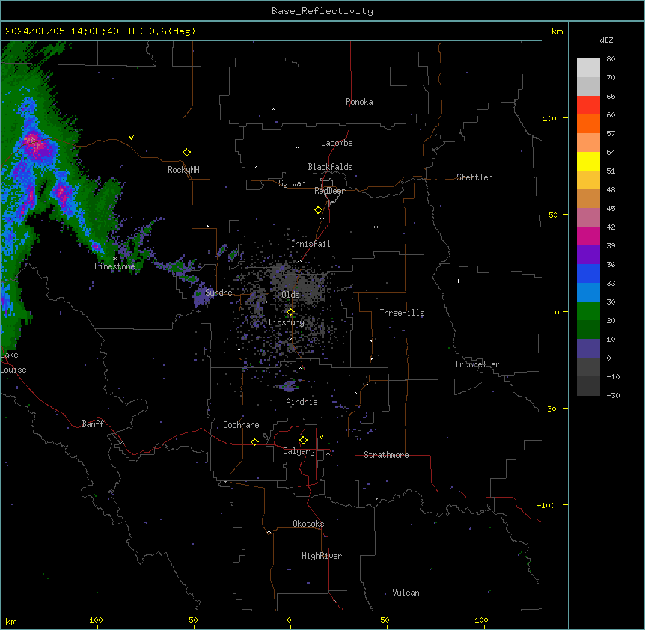Click the Vulcan town label

click(x=406, y=593)
